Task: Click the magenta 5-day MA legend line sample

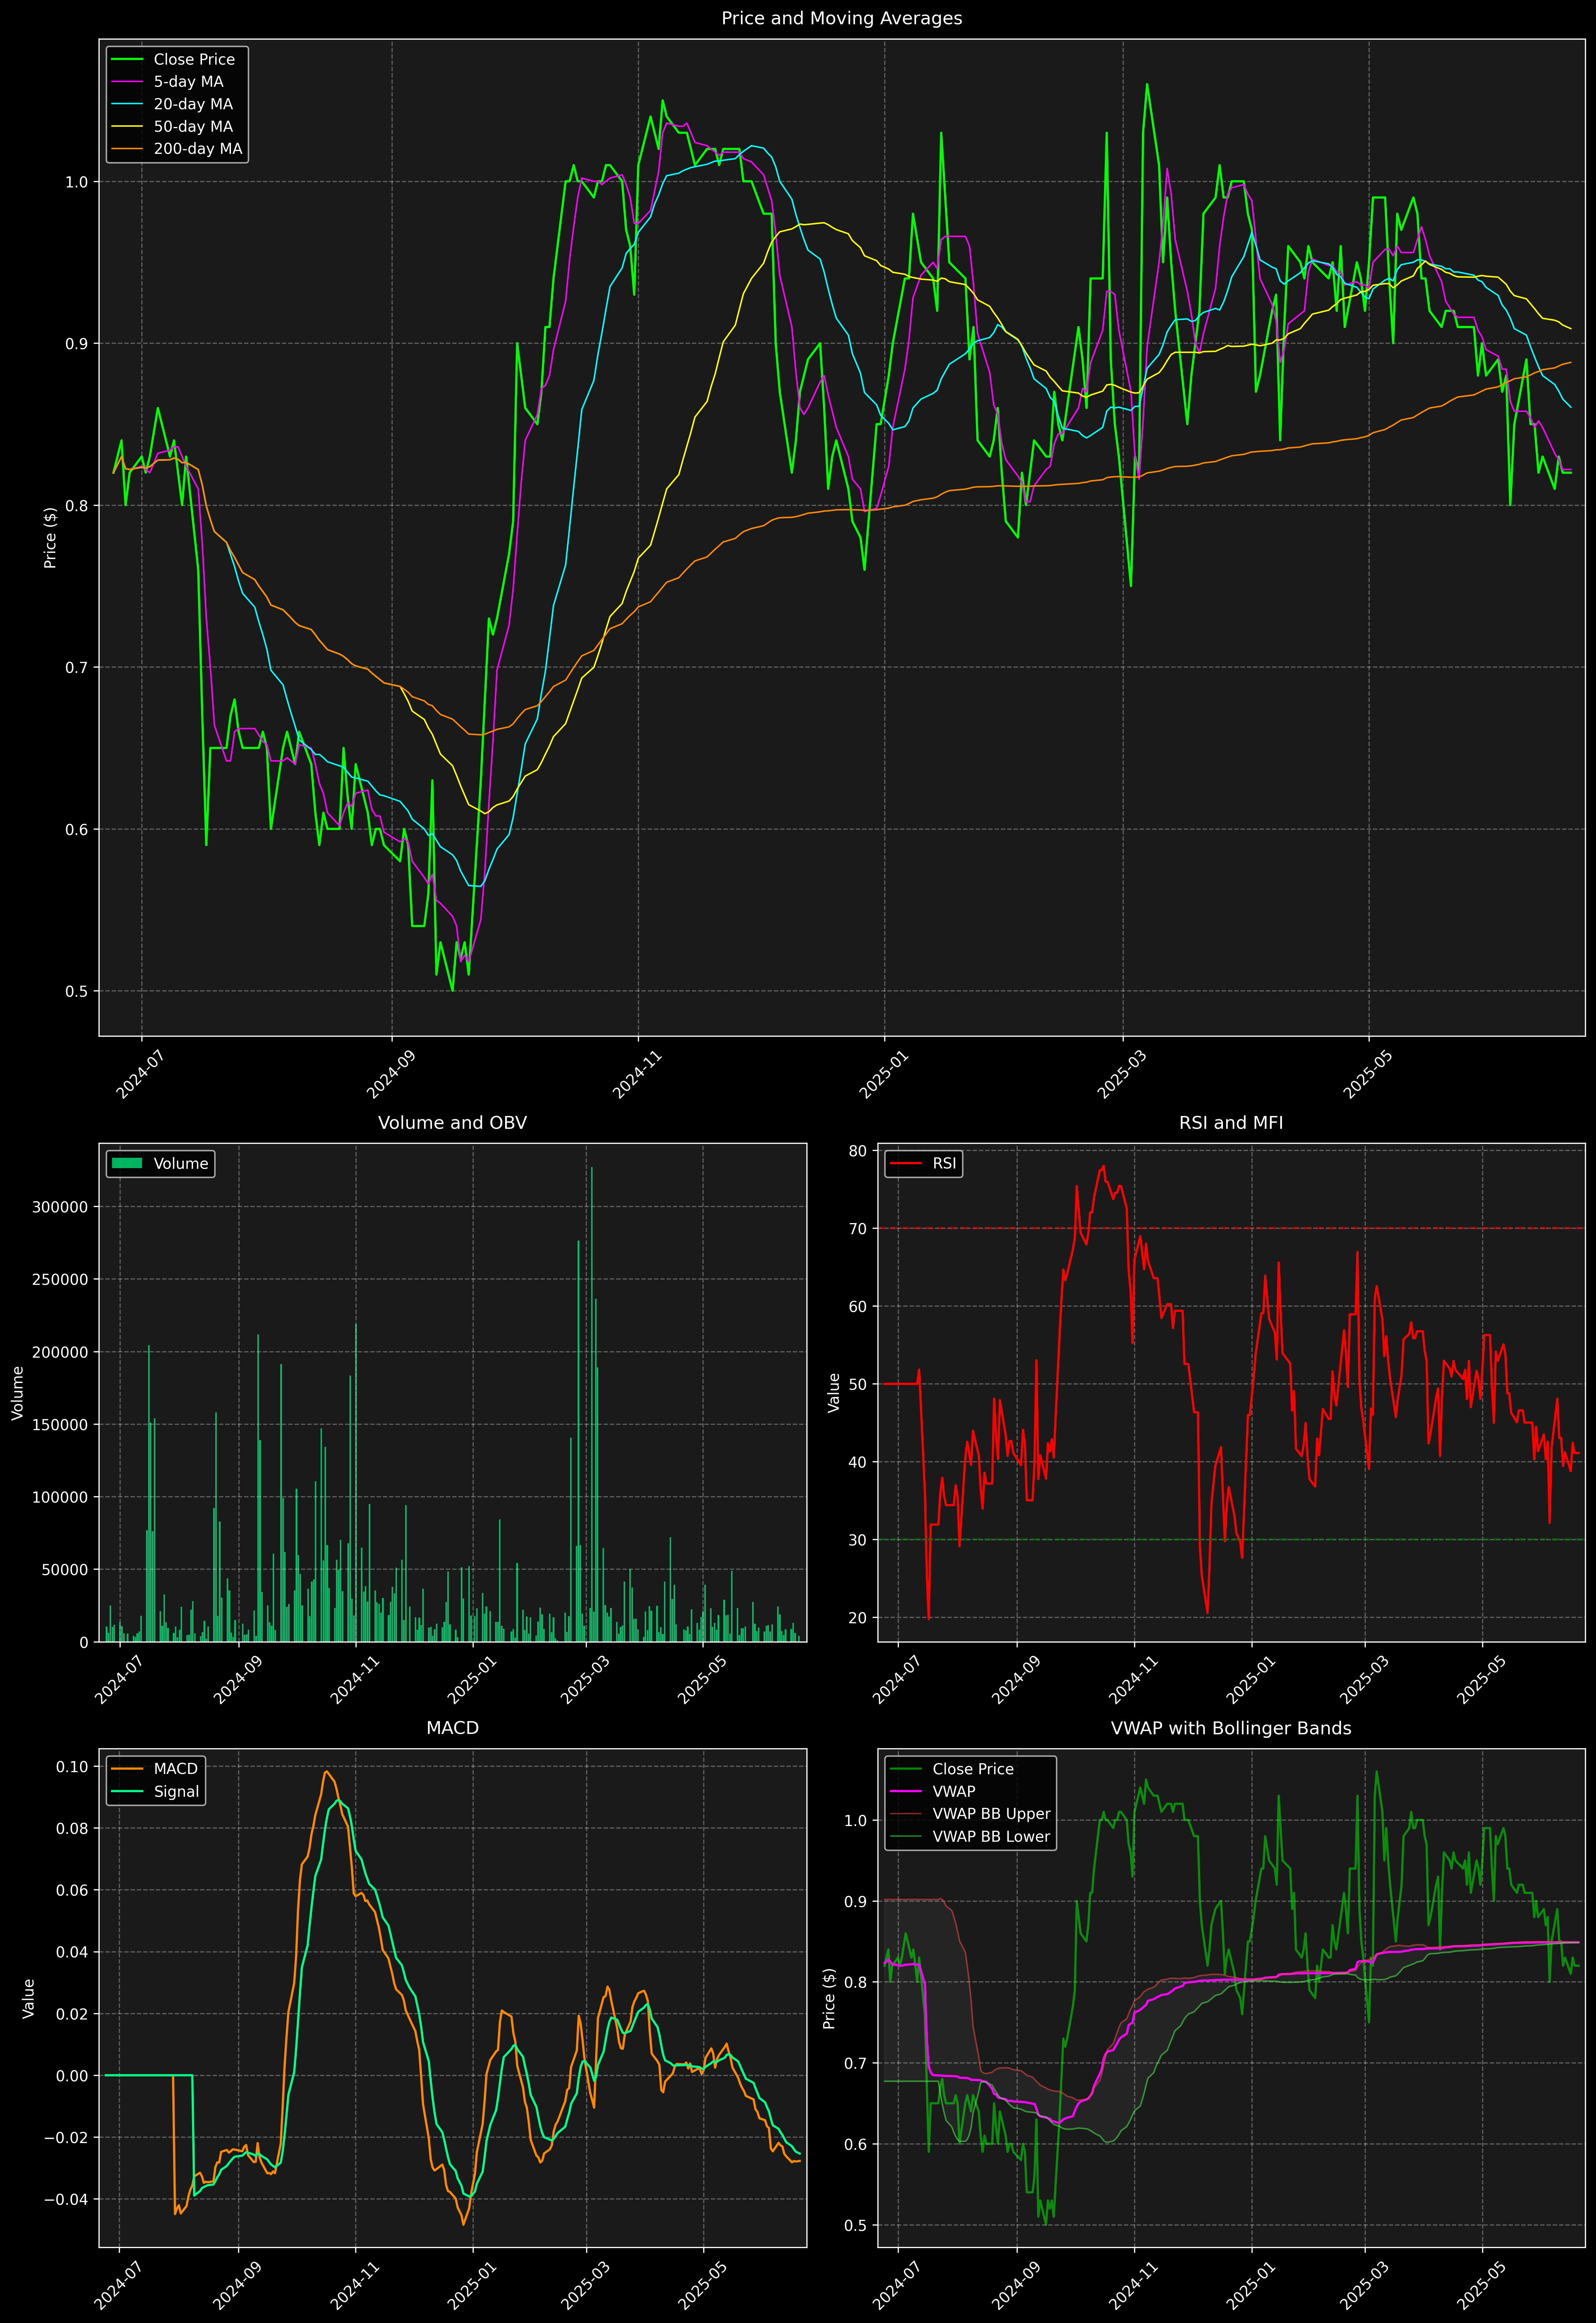Action: click(x=127, y=82)
